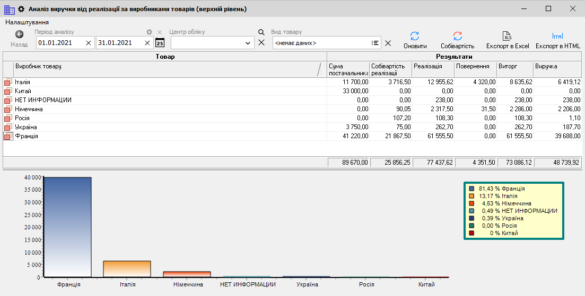Click blue Франція swatch in chart legend
The width and height of the screenshot is (585, 296).
click(472, 189)
